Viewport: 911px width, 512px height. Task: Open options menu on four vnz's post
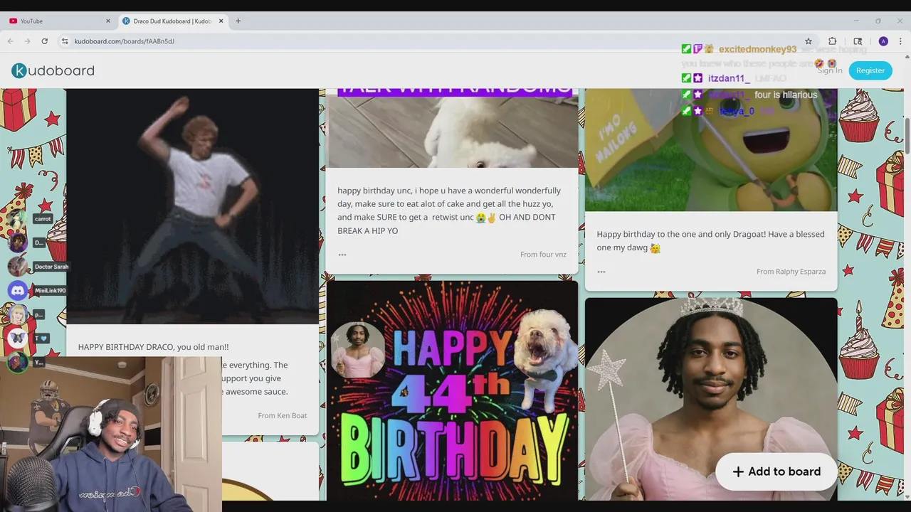pos(342,255)
